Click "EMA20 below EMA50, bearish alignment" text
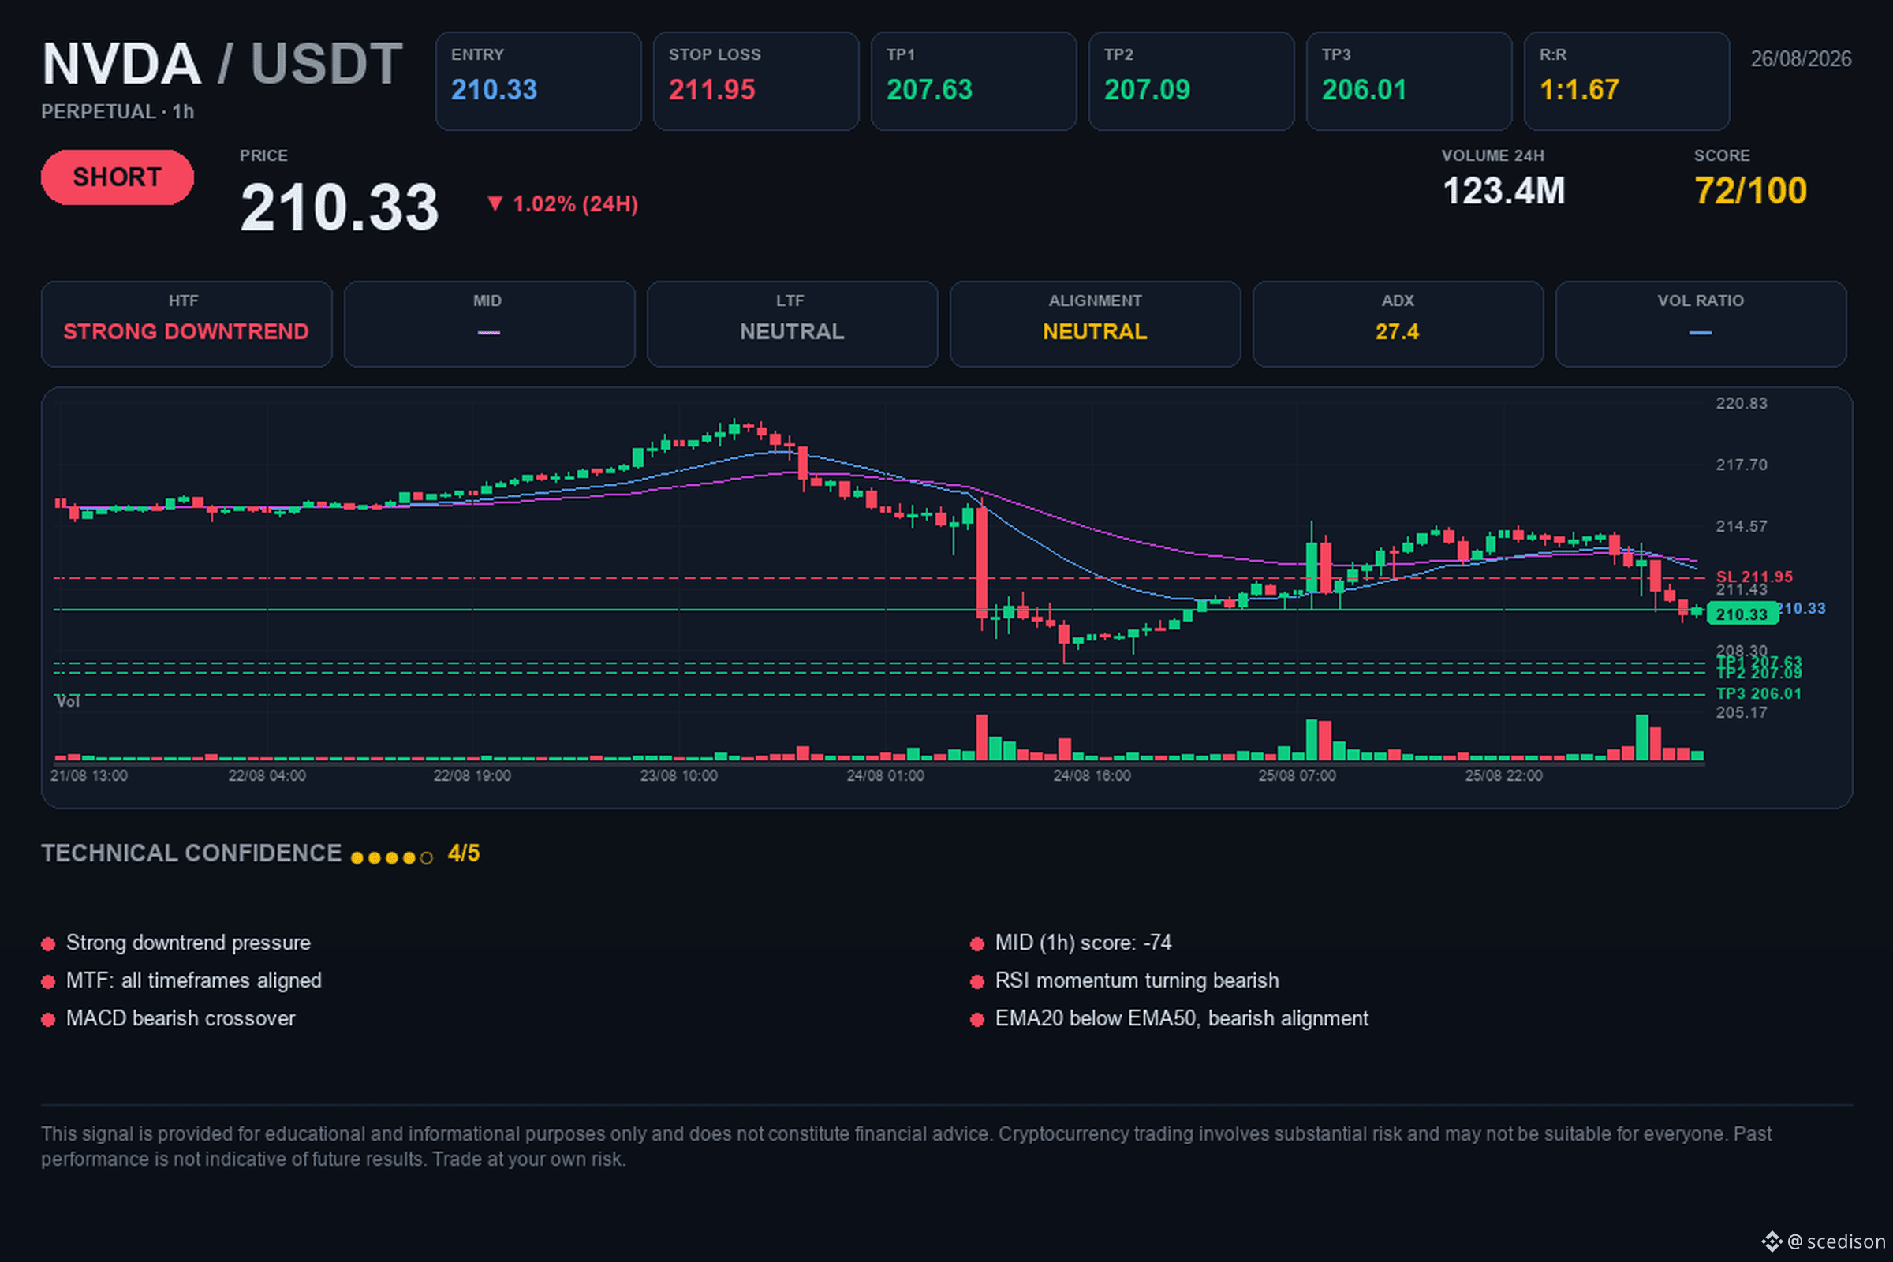 point(1182,1019)
